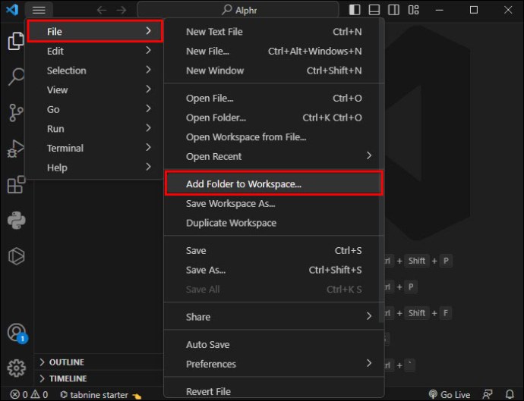Image resolution: width=524 pixels, height=401 pixels.
Task: Open the File menu
Action: coord(95,31)
